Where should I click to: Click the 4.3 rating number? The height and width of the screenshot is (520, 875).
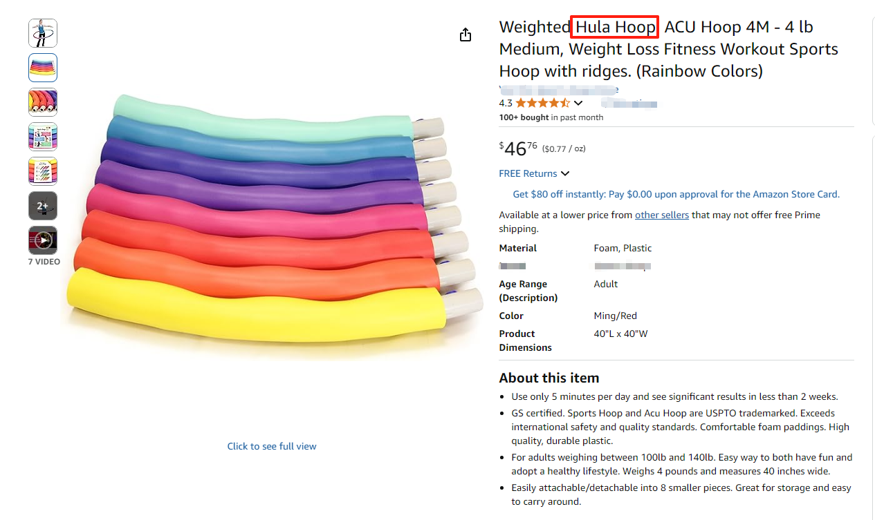[506, 104]
